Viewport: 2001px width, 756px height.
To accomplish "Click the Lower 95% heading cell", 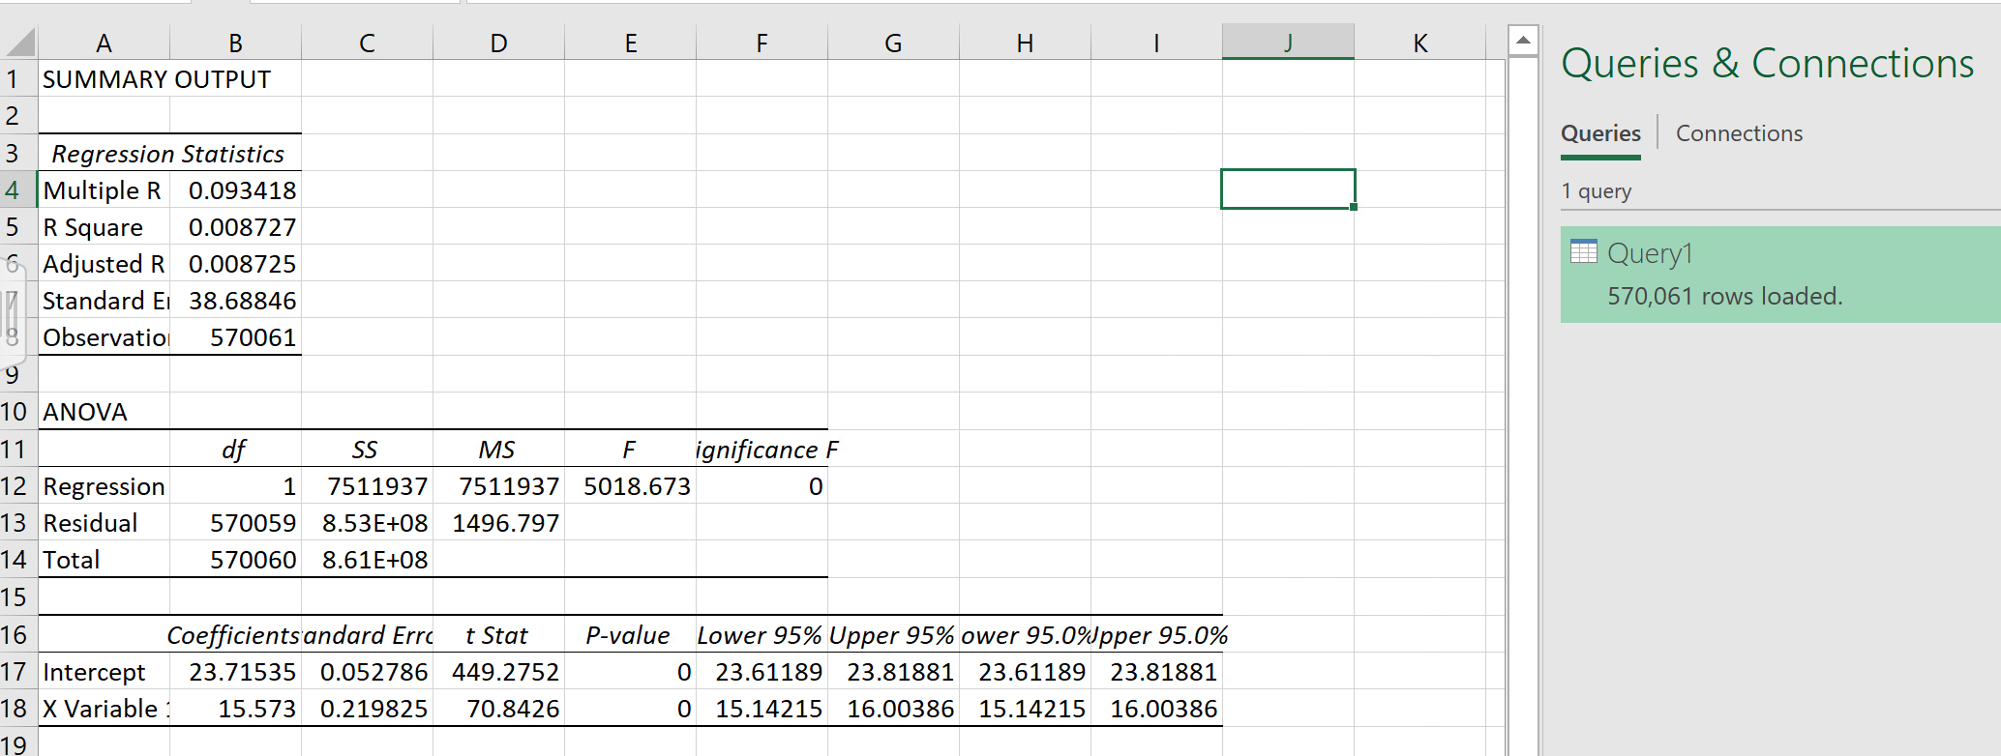I will click(762, 634).
